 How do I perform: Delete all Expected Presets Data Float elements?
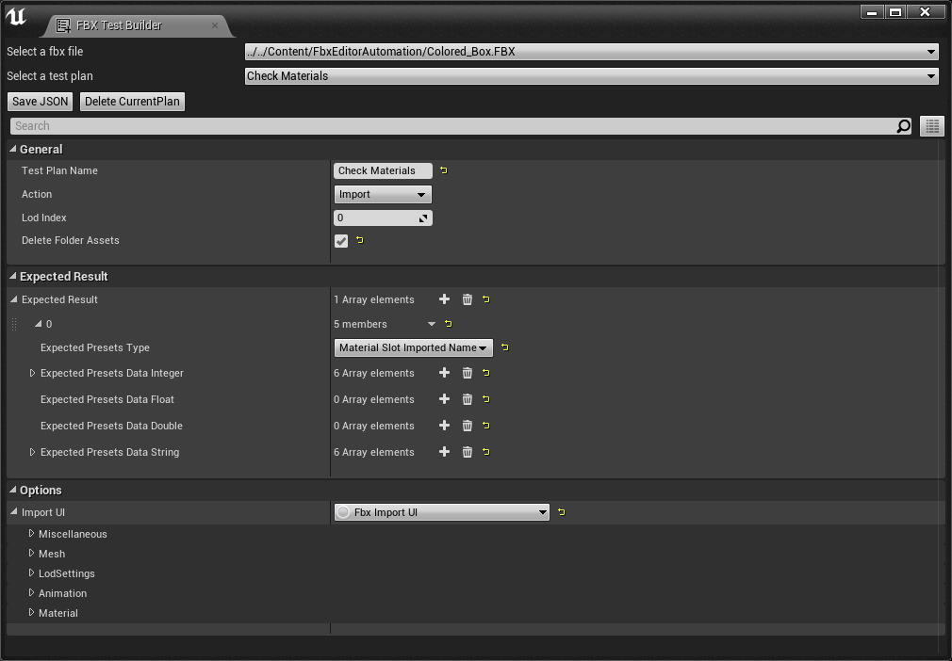point(467,399)
